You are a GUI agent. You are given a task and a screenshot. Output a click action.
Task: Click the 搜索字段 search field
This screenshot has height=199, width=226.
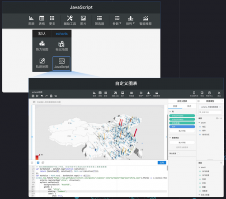(210, 112)
